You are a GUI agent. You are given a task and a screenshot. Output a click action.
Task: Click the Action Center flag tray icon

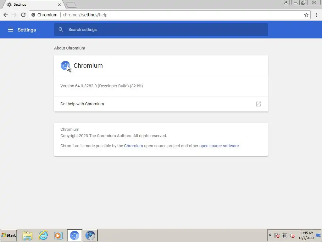coord(277,235)
